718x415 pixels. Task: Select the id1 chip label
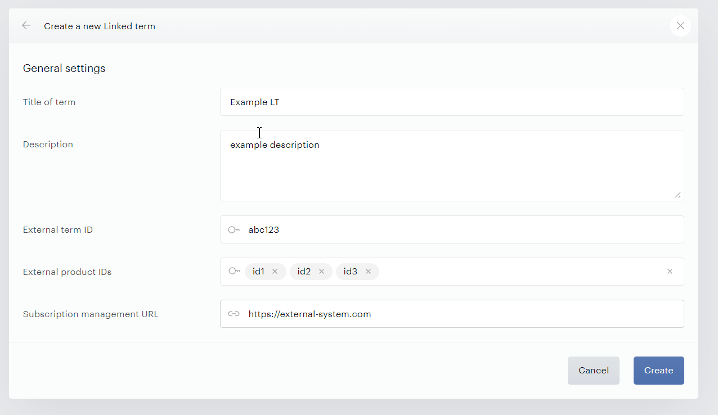(258, 272)
